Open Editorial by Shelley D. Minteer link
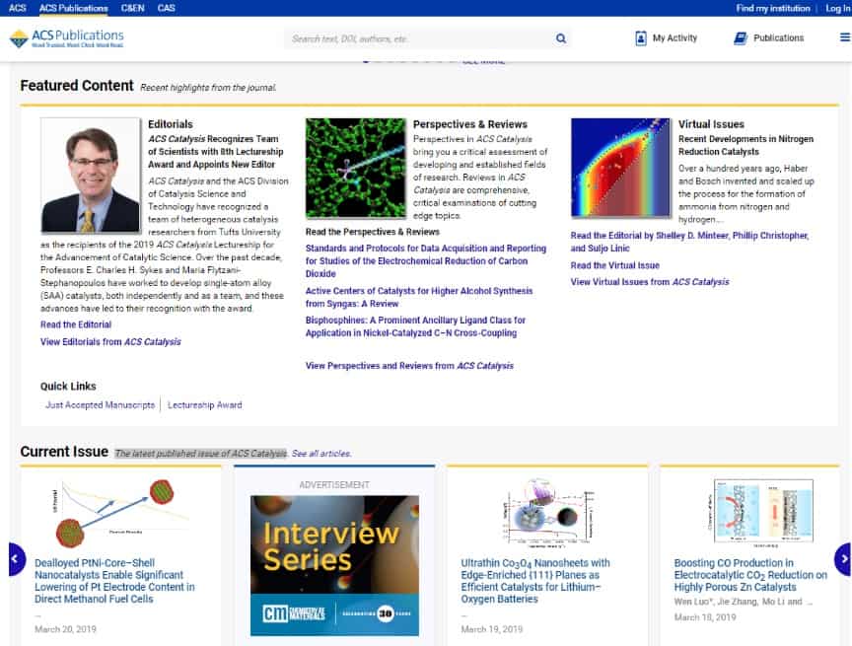The image size is (852, 646). click(x=689, y=242)
